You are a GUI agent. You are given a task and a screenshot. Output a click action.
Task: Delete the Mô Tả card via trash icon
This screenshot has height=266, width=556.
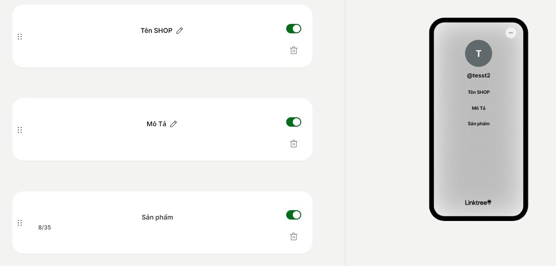click(x=294, y=144)
